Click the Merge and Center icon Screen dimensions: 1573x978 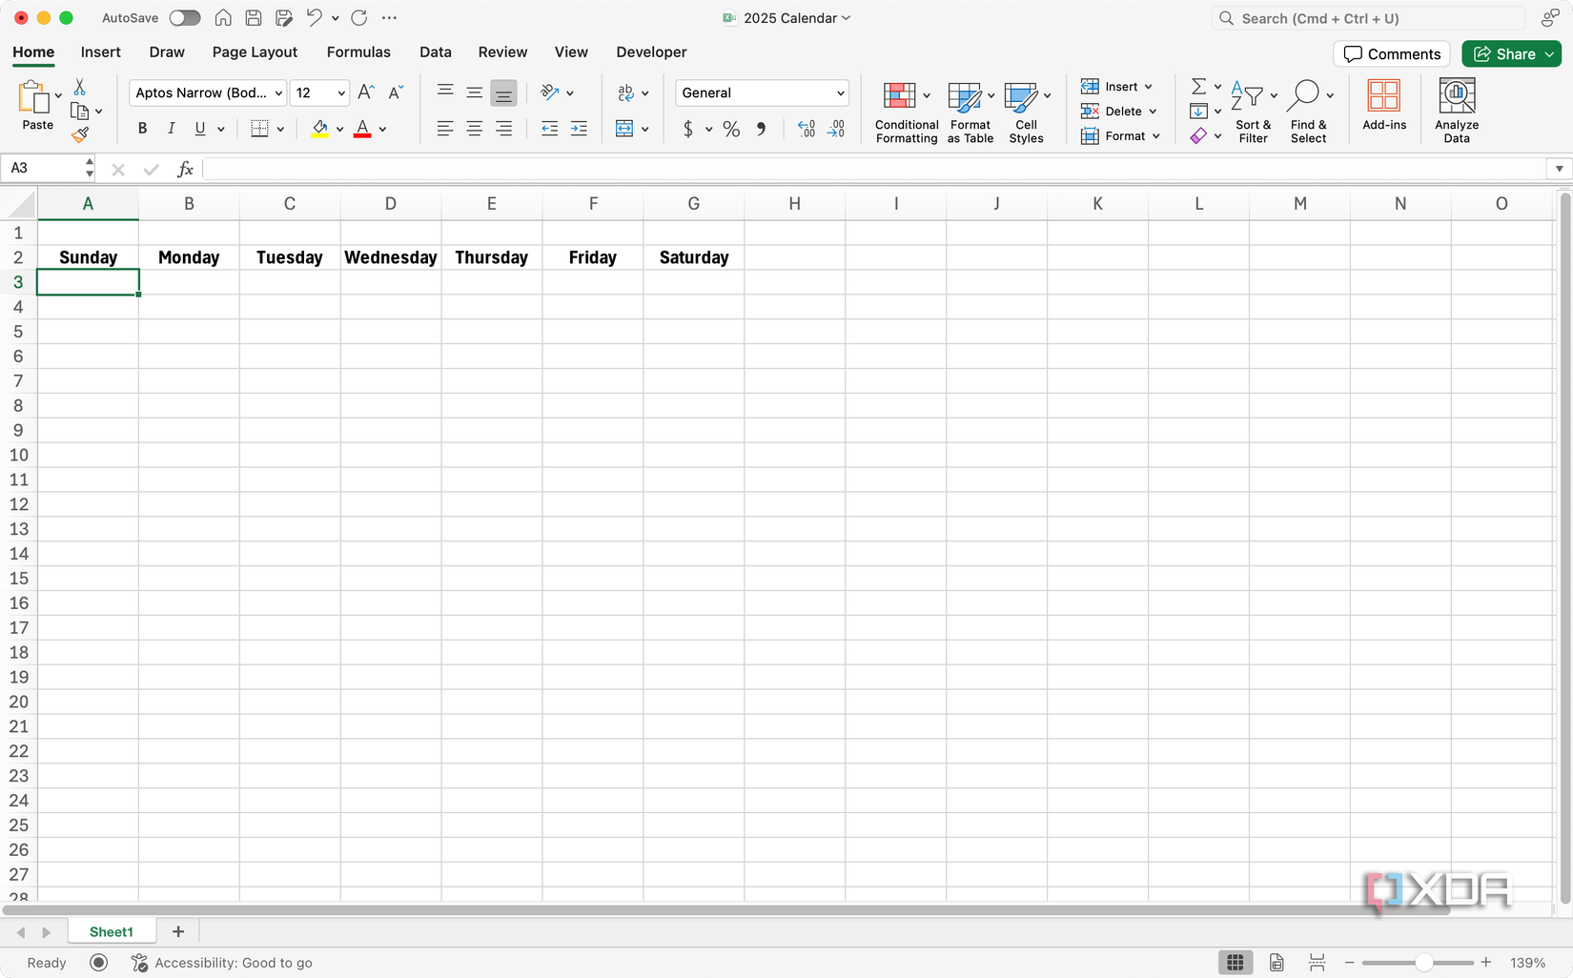[624, 129]
